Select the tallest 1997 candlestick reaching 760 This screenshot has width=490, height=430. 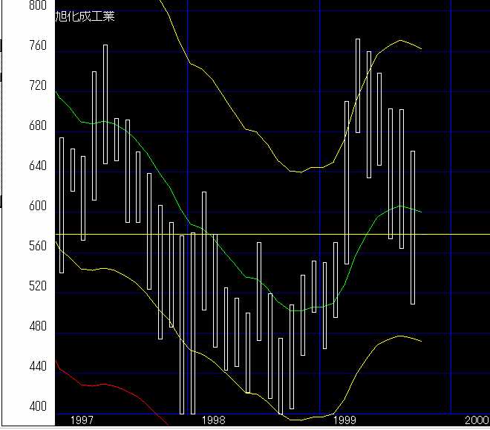(x=105, y=104)
